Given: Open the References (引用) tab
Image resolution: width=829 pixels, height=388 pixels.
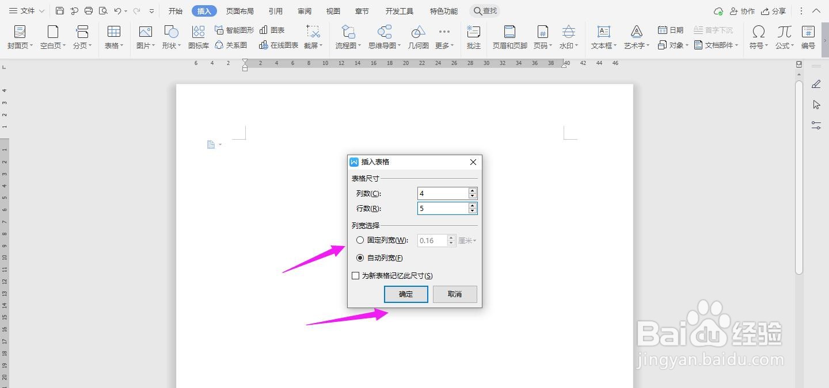Looking at the screenshot, I should point(276,11).
